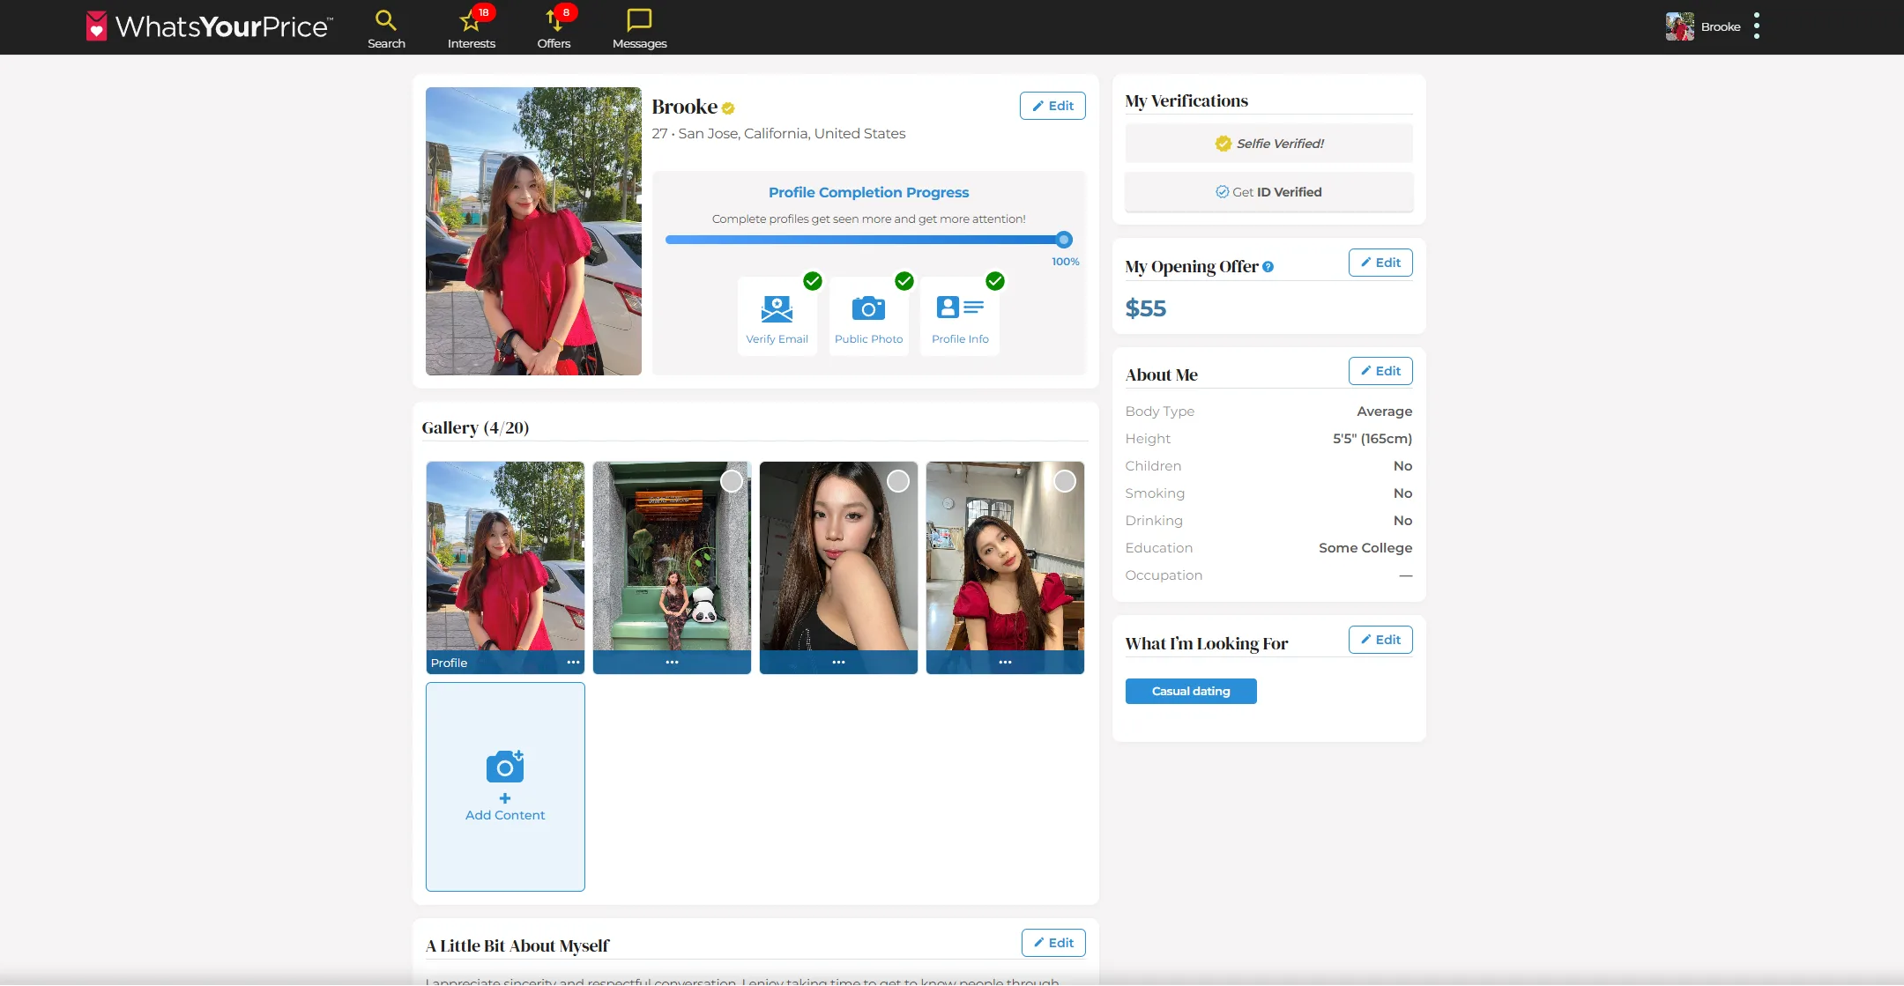Select the third gallery photo's circle checkbox

point(898,481)
